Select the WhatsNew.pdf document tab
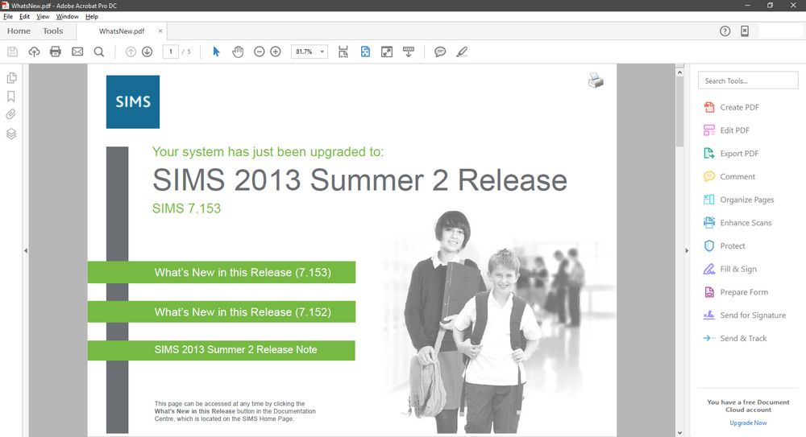The width and height of the screenshot is (806, 437). point(122,31)
